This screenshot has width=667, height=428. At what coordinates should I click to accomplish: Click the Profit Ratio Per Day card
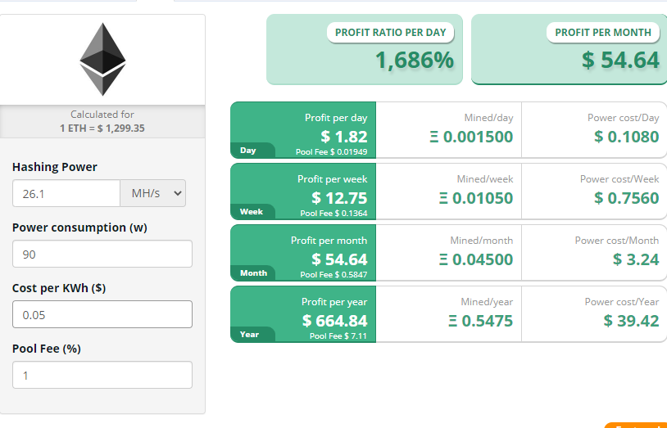[365, 50]
